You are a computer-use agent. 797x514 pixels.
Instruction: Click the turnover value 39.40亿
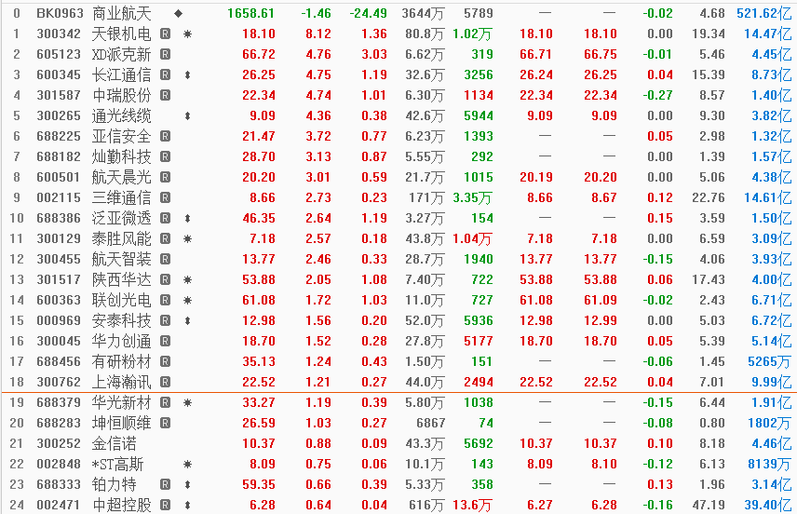click(767, 505)
